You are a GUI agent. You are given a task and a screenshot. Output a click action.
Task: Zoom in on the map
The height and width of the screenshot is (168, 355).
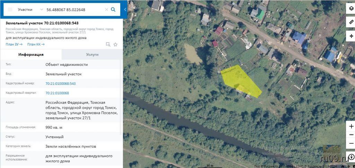coord(351,126)
